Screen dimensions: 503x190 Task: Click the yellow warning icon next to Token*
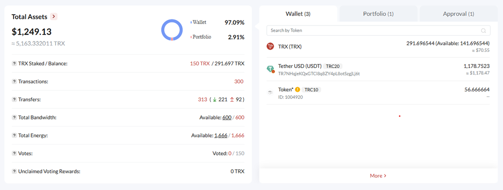pyautogui.click(x=297, y=90)
